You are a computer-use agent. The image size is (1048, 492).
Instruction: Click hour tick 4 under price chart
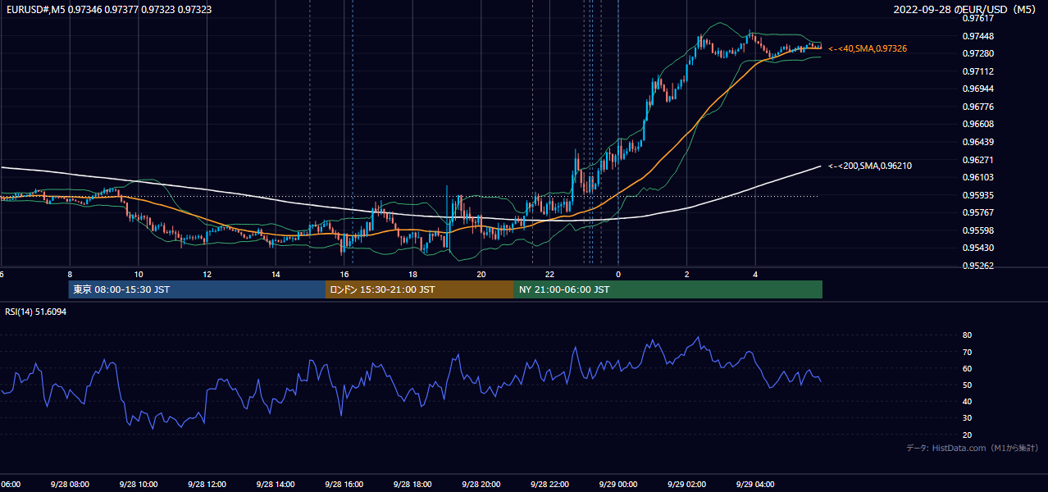click(x=755, y=275)
